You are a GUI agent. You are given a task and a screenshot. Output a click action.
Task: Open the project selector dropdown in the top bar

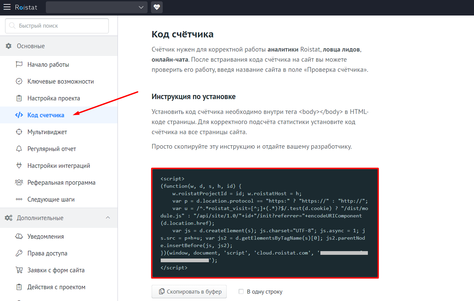pyautogui.click(x=96, y=7)
